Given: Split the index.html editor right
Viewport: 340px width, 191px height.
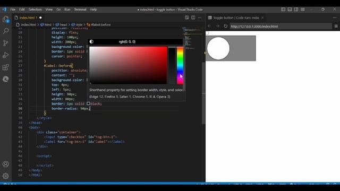Looking at the screenshot, I should [193, 18].
